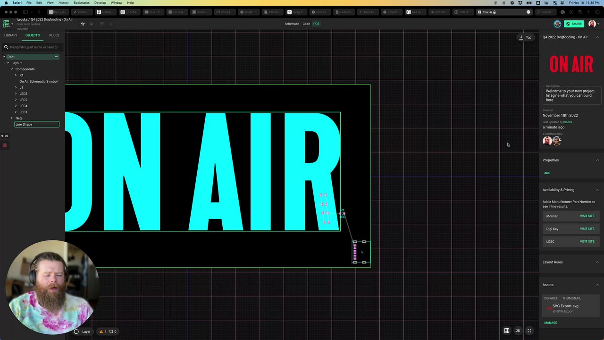Visit the Digi-Key site link

[x=587, y=229]
